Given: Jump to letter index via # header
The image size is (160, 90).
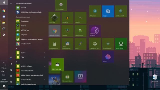Looking at the screenshot, I should pos(16,48).
